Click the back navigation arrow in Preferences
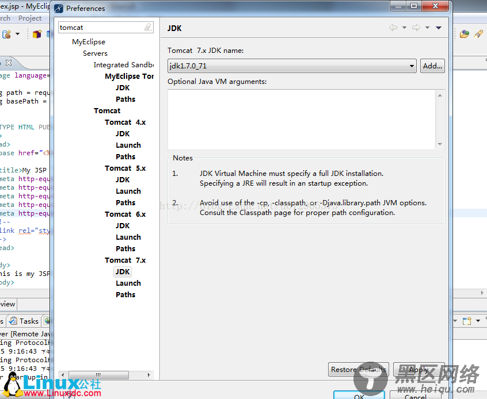This screenshot has width=487, height=399. (393, 28)
